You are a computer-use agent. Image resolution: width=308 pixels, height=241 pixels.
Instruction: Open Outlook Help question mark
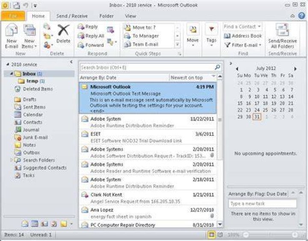302,16
